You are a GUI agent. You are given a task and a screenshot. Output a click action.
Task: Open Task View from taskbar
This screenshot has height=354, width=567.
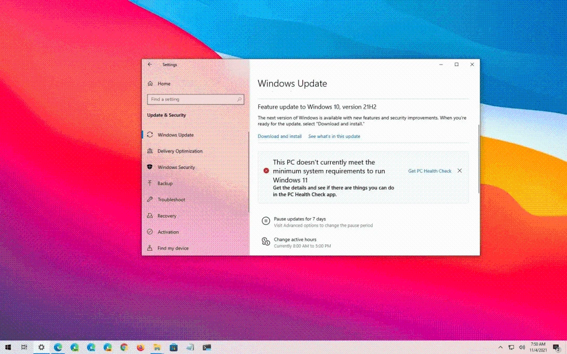(24, 347)
